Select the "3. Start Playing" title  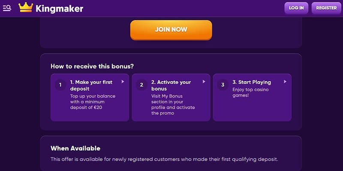tap(252, 82)
